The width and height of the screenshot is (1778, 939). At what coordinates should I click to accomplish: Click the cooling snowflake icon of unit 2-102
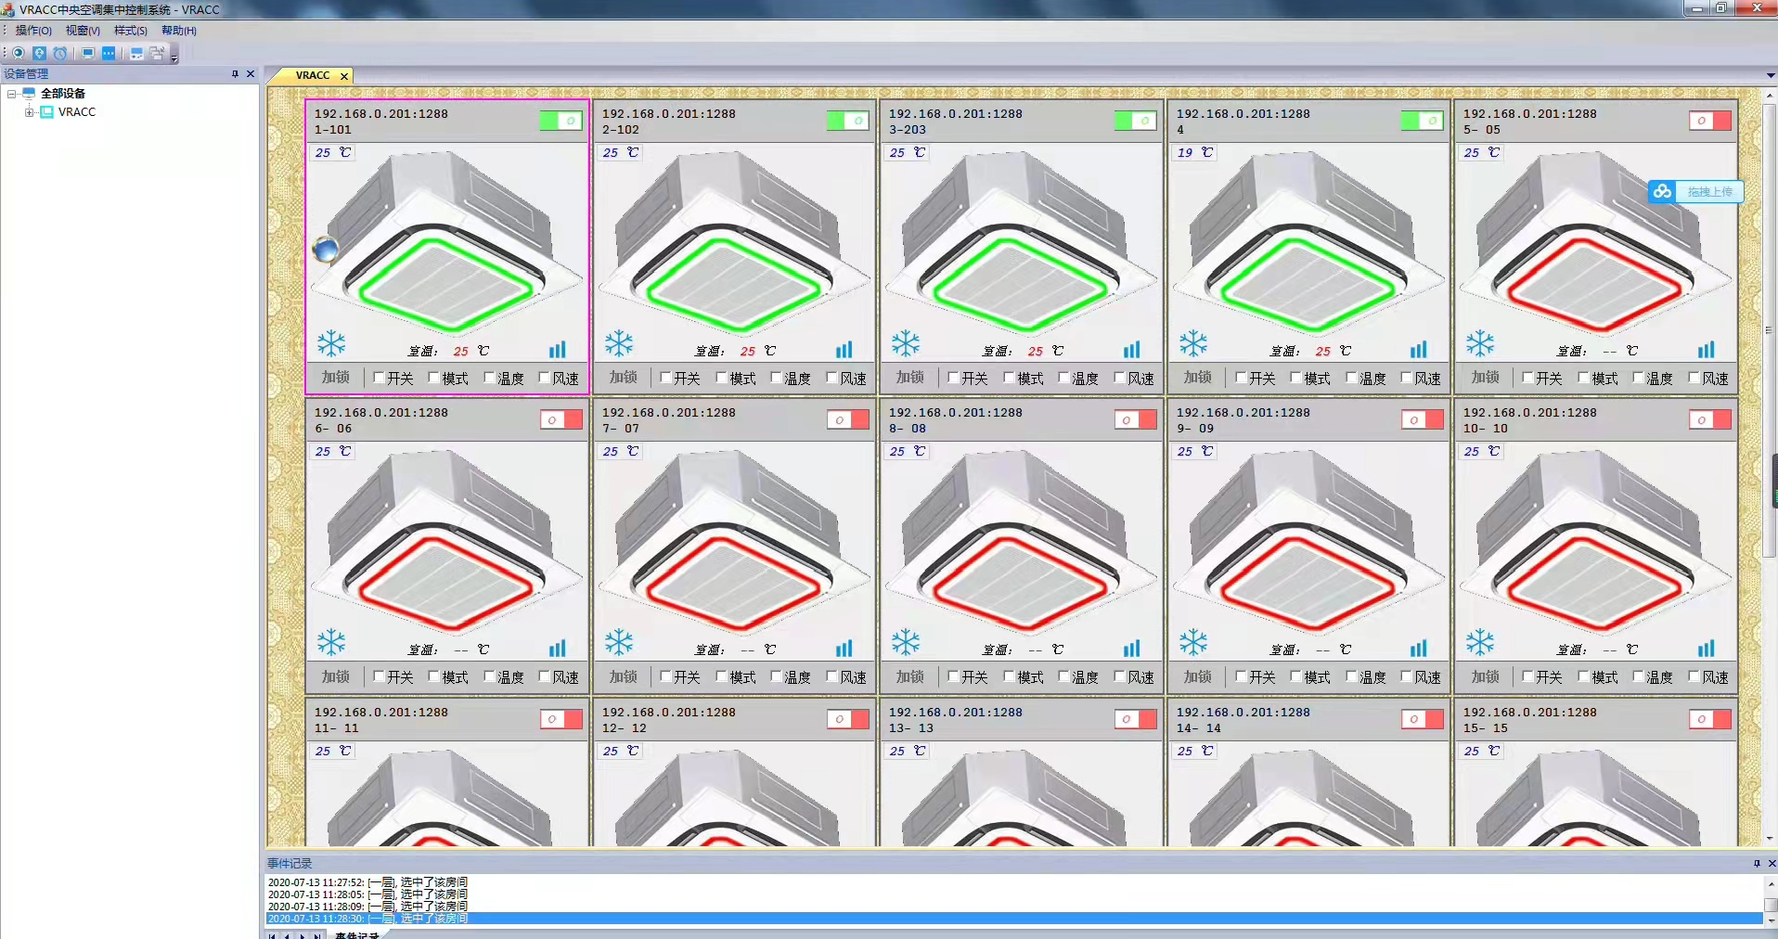(619, 343)
